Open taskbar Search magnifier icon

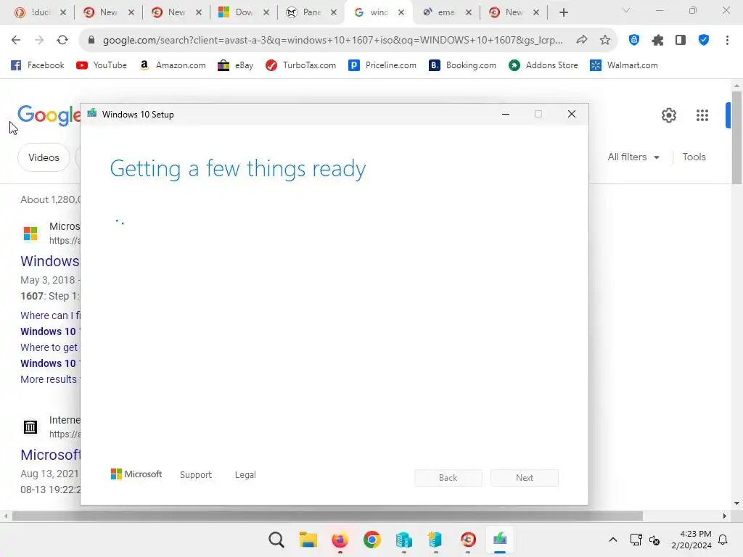click(276, 540)
